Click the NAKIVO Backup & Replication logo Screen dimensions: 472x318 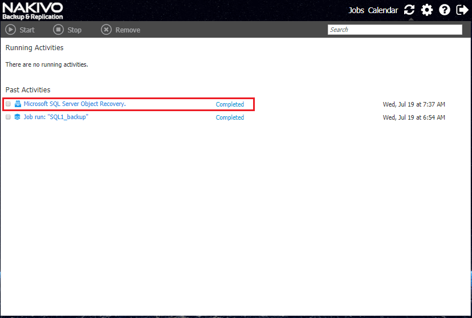point(32,11)
